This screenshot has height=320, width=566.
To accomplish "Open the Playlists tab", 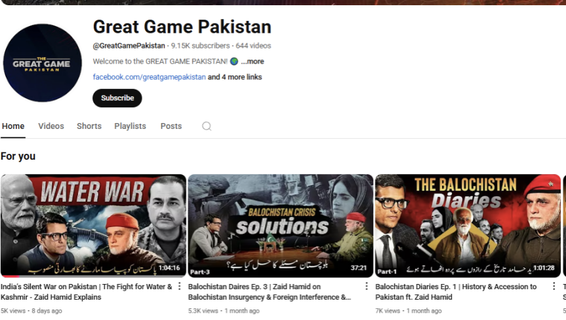I will point(131,126).
